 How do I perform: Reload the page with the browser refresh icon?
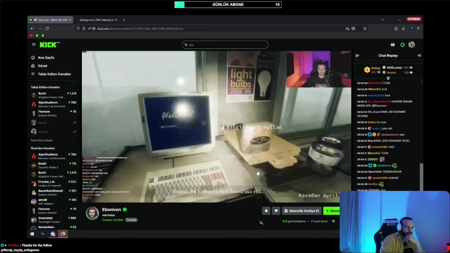tap(47, 28)
